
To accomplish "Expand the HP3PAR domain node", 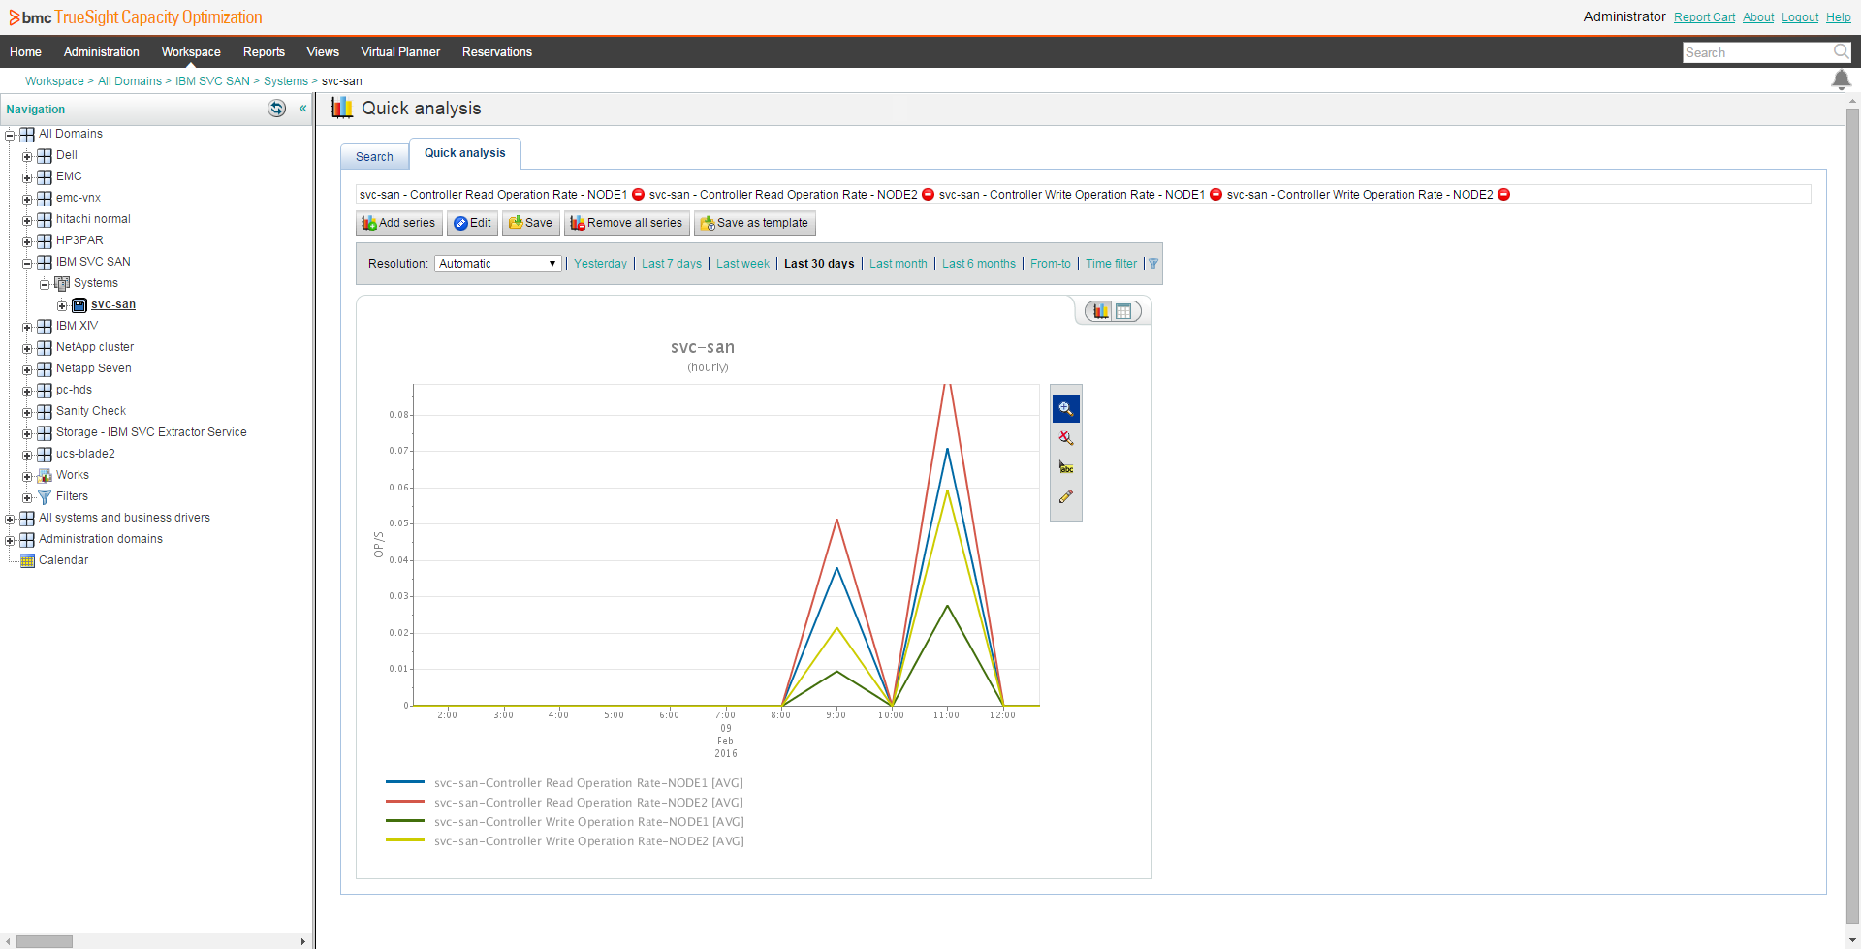I will tap(27, 242).
